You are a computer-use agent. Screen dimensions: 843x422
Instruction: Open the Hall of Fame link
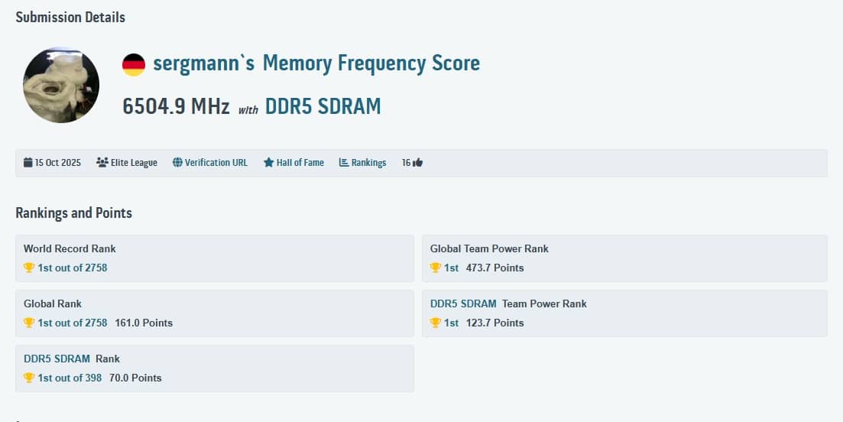[300, 163]
